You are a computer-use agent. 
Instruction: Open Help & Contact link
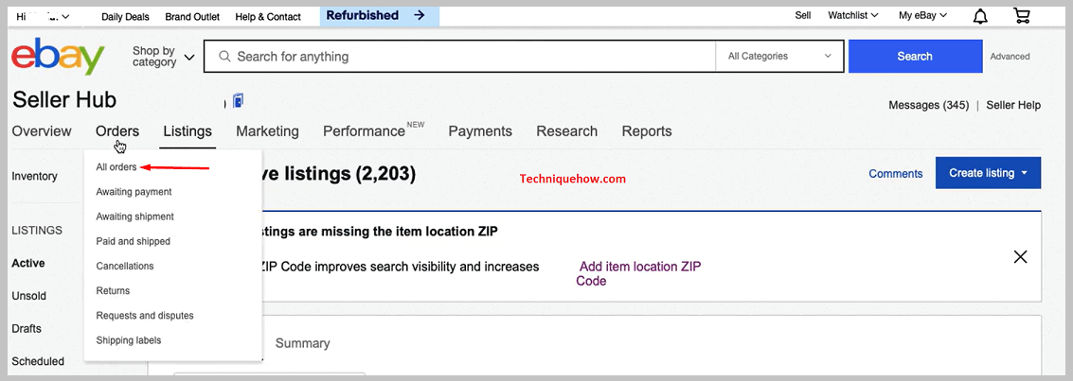pos(268,16)
